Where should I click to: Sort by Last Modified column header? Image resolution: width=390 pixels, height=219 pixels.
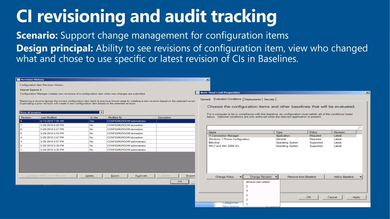pyautogui.click(x=64, y=117)
